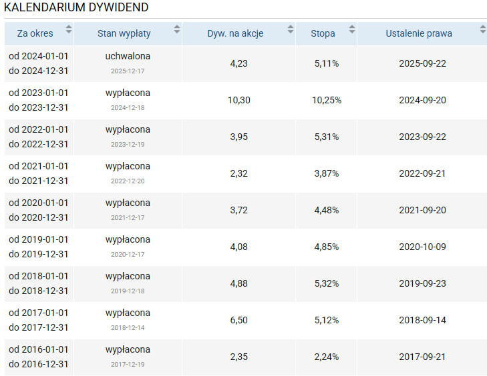Click sort arrows icon in Za okres column

click(68, 29)
